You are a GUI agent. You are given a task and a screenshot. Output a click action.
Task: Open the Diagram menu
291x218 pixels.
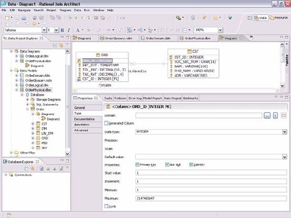[x=65, y=10]
